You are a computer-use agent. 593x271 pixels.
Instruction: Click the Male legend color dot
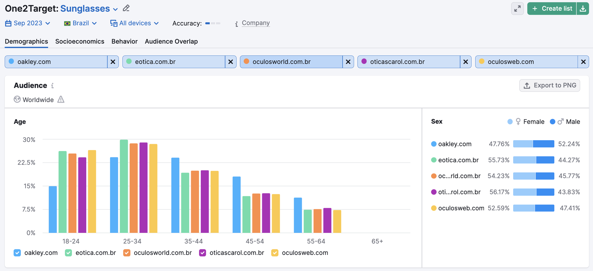(552, 121)
